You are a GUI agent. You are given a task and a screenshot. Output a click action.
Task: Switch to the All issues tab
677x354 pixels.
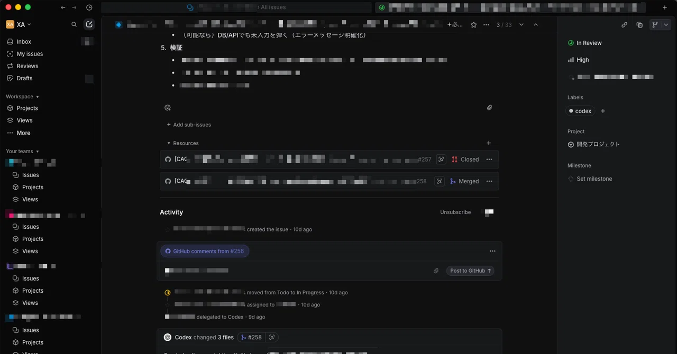pyautogui.click(x=236, y=7)
